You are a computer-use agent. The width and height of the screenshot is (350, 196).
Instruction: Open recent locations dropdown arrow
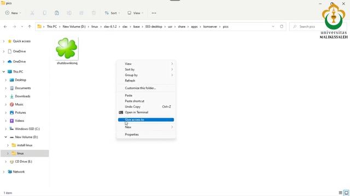(x=22, y=27)
